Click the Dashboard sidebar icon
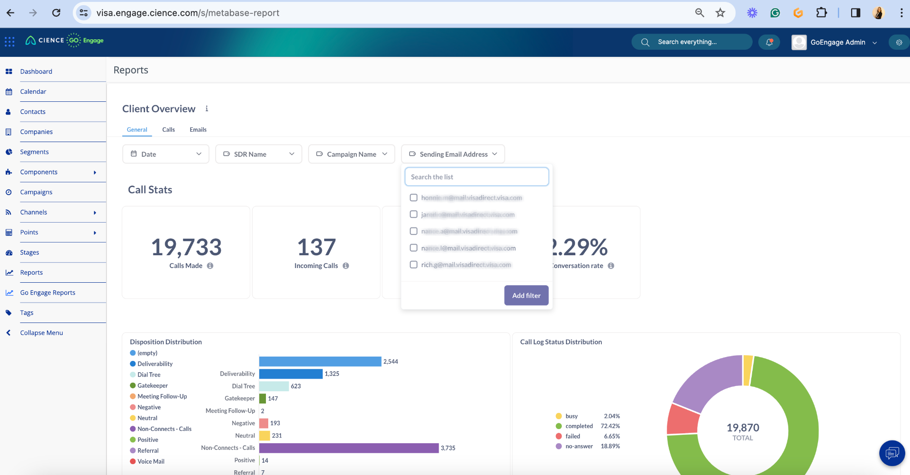This screenshot has width=910, height=475. click(9, 72)
